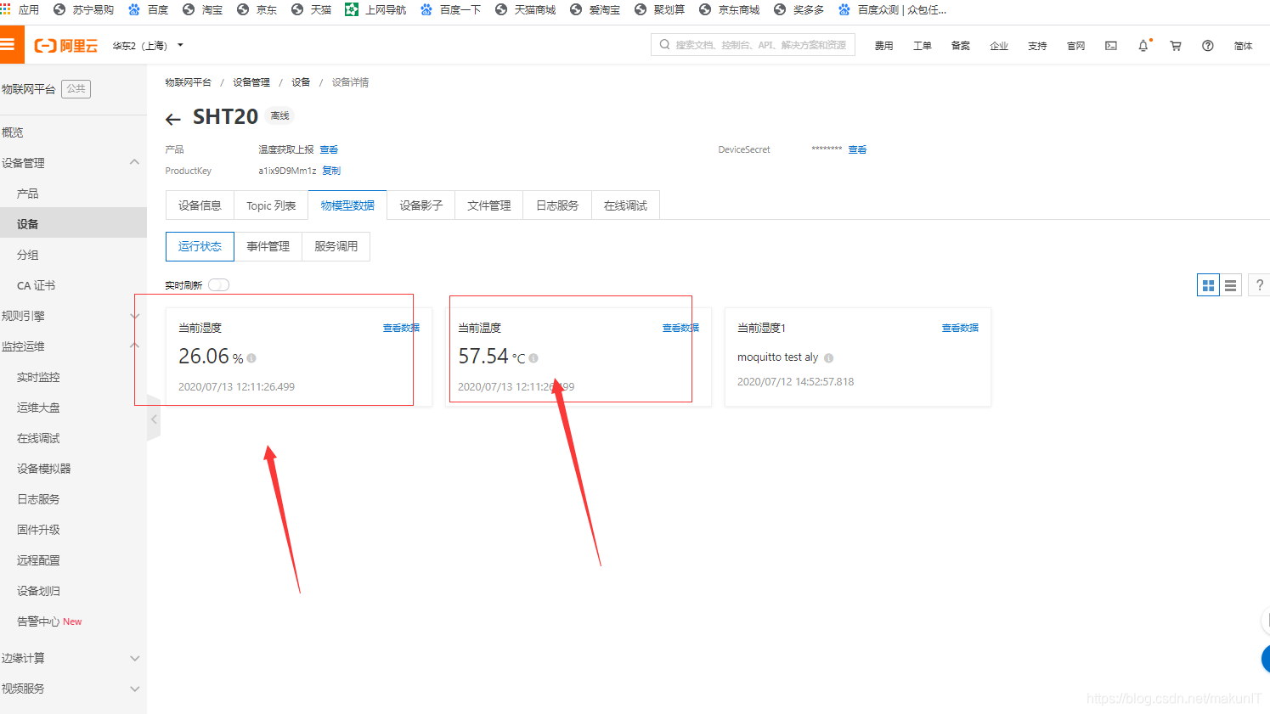Switch to list view
The image size is (1270, 714).
[x=1230, y=285]
